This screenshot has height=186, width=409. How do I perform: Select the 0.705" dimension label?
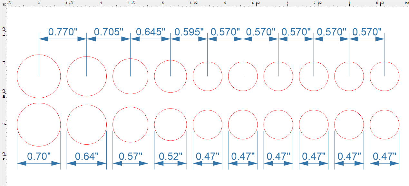pos(109,31)
